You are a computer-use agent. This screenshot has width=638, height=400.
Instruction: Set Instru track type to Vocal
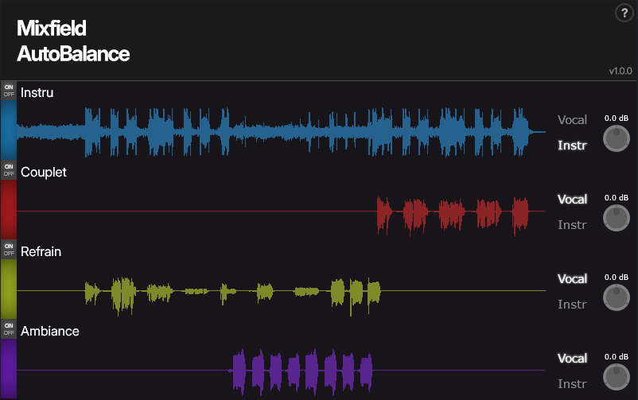pos(572,120)
